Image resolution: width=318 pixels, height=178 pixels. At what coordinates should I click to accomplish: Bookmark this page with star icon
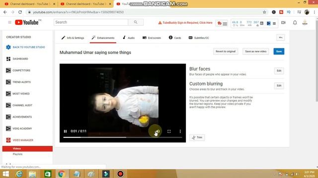coord(264,12)
